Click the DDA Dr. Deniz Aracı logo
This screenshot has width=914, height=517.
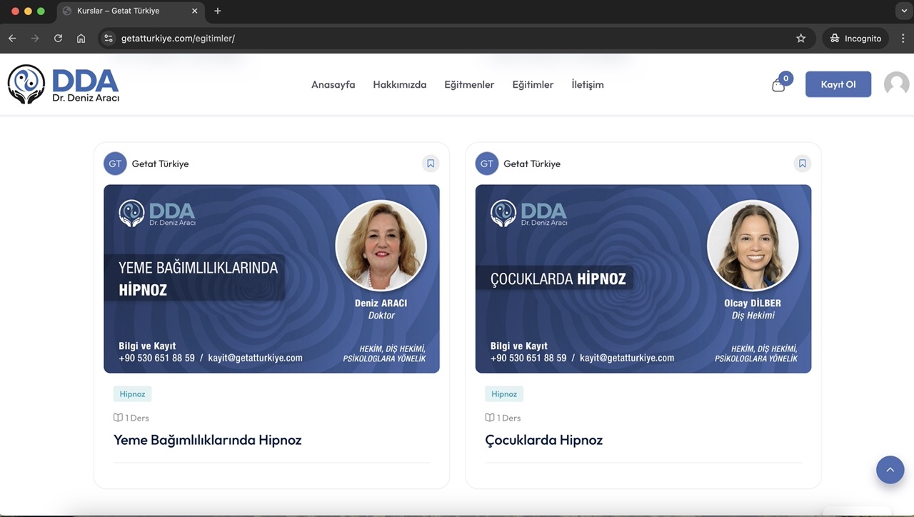(64, 84)
